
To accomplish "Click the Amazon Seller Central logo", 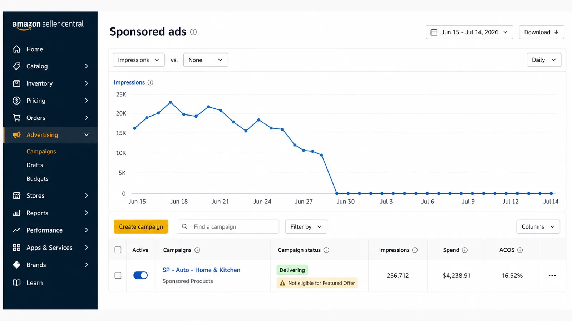I will [x=48, y=25].
